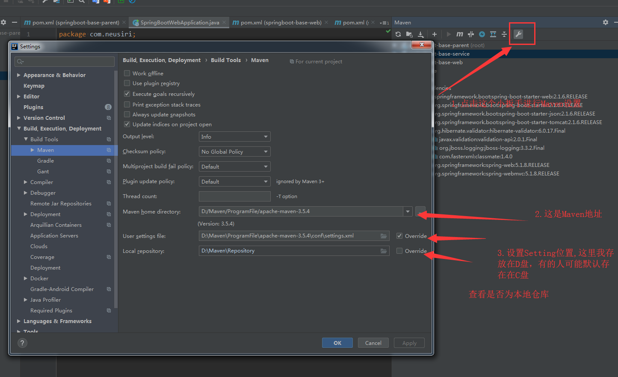The image size is (618, 377).
Task: Click the Run Maven Build play icon
Action: tap(449, 34)
